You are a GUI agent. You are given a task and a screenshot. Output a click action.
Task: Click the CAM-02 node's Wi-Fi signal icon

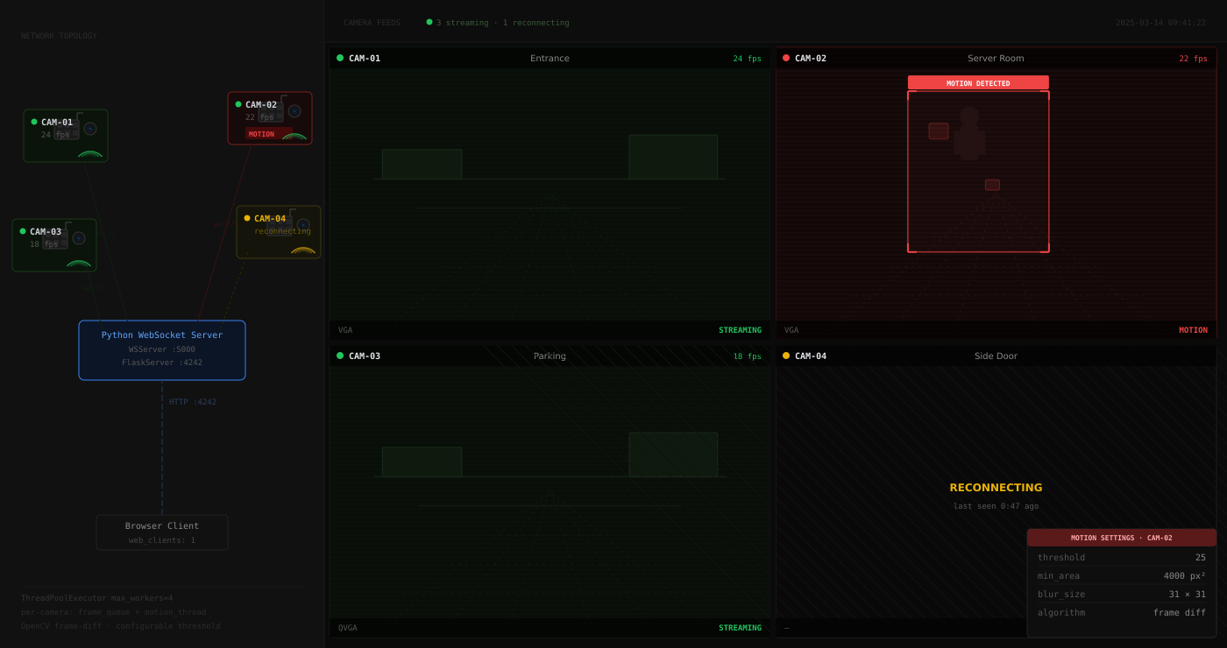click(294, 136)
